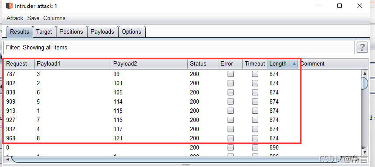
Task: Click Payload2 value 99
Action: 116,74
